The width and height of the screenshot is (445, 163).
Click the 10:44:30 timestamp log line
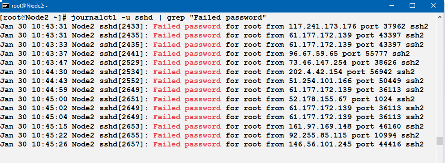pos(207,72)
